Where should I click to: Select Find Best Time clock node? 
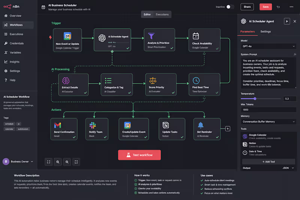point(204,84)
